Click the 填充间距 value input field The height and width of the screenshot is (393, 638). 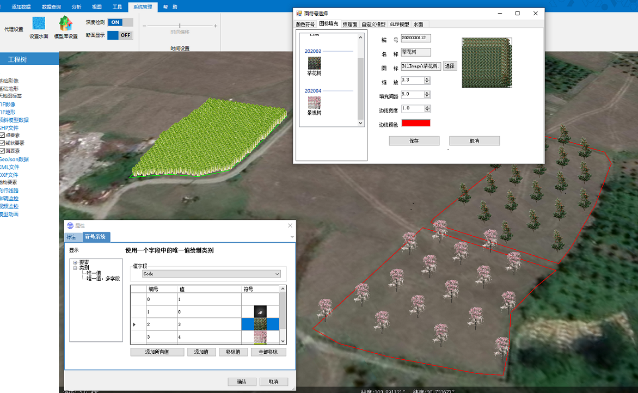412,95
